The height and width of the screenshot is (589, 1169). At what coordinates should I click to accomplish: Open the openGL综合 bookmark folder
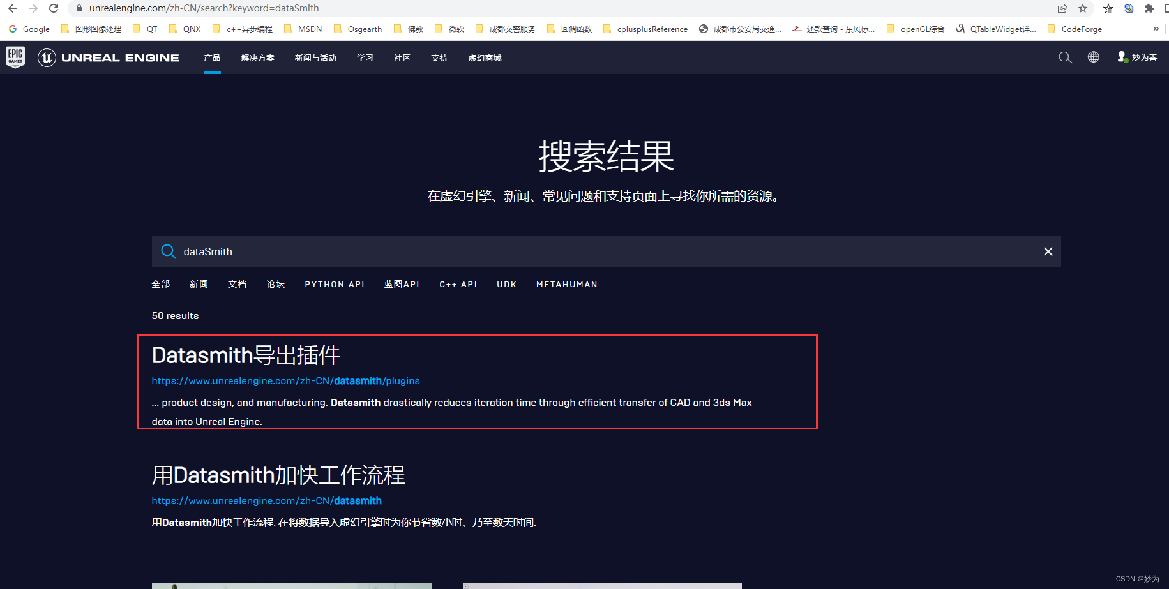click(x=916, y=29)
